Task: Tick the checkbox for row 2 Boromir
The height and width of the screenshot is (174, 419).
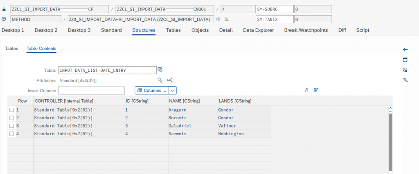Action: [11, 118]
